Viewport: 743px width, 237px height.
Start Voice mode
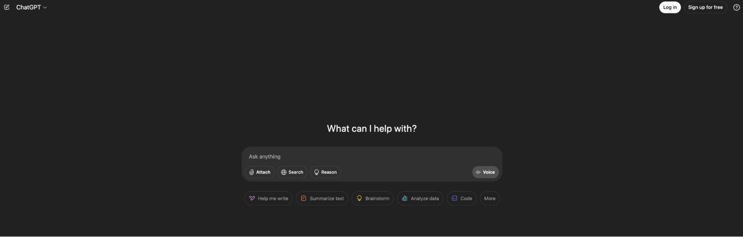(485, 172)
